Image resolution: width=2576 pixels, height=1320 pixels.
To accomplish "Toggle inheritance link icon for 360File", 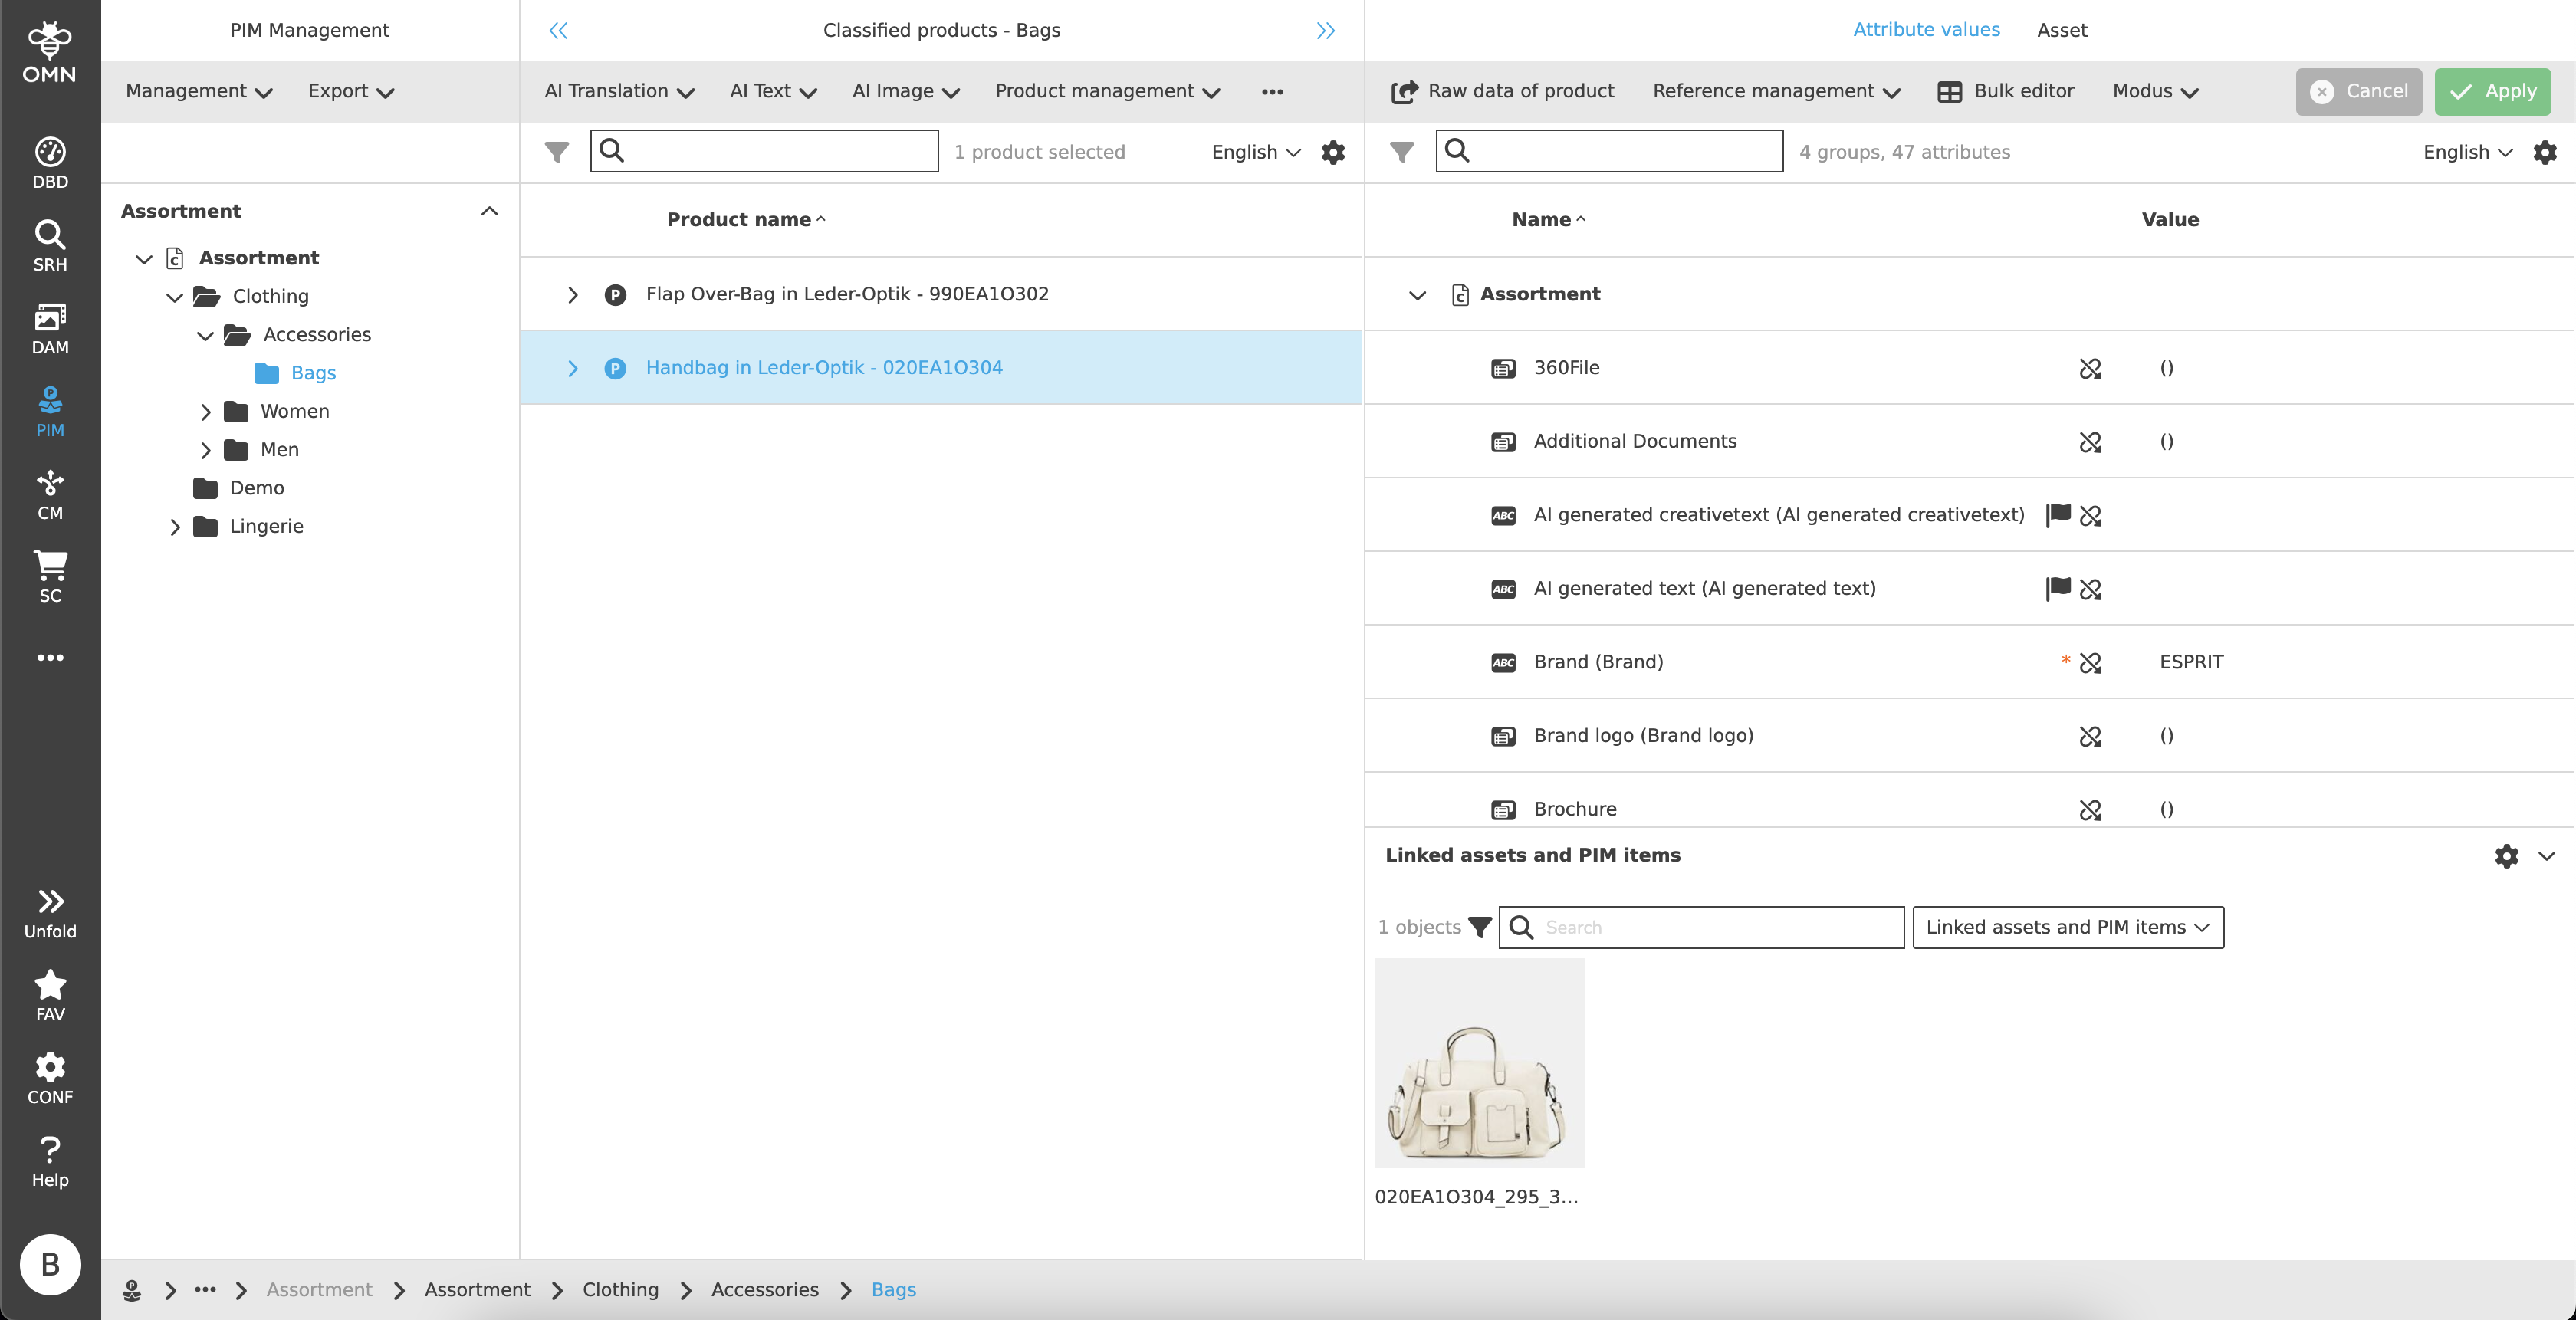I will coord(2090,368).
